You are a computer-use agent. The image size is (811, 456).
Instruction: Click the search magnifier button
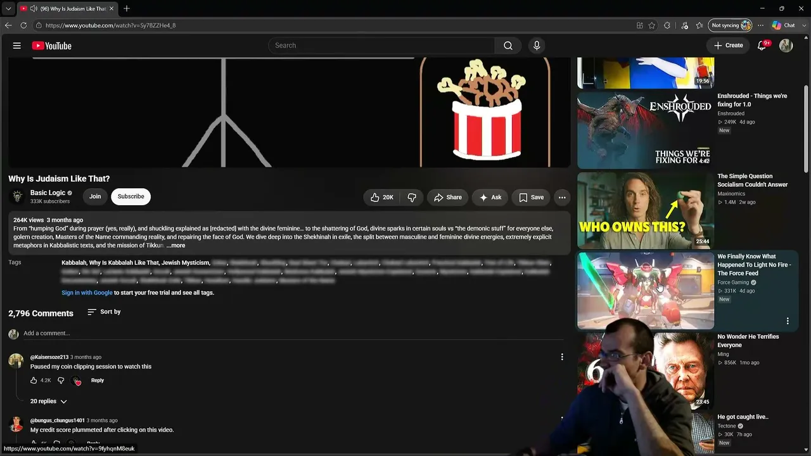point(508,46)
